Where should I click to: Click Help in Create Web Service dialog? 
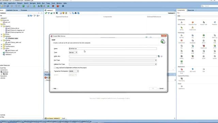click(55, 88)
